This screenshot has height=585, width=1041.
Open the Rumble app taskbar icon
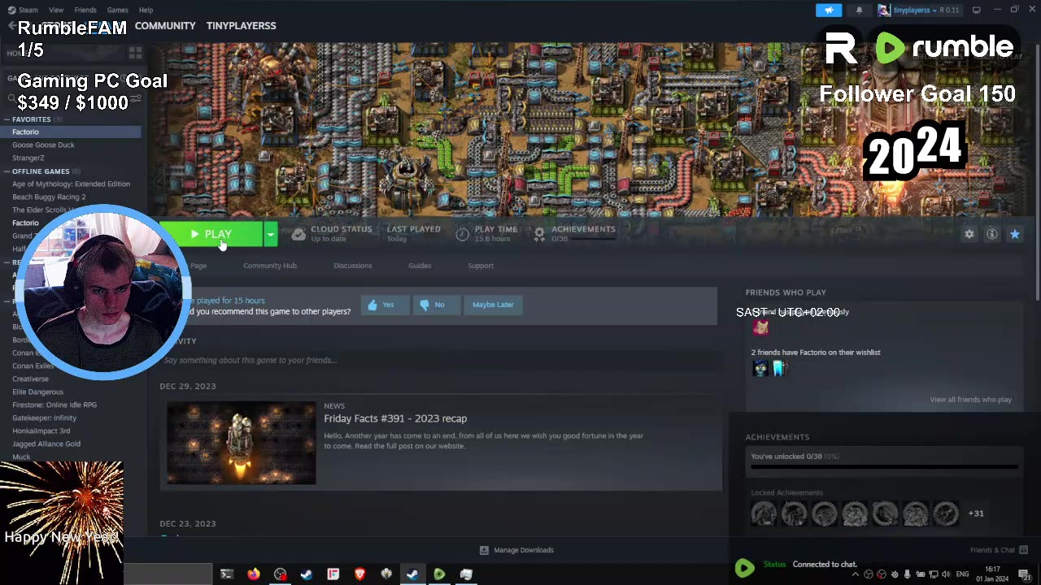click(439, 574)
